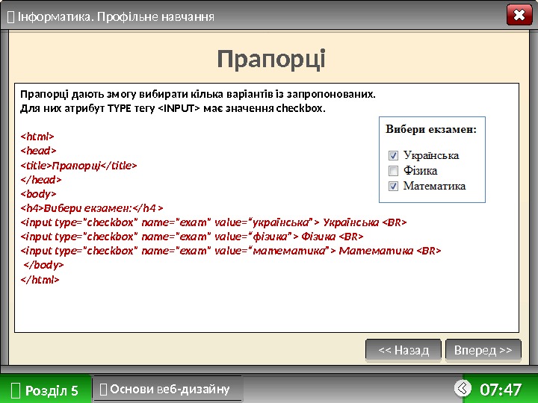Click the <html> opening tag line
Viewport: 538px width, 403px height.
(x=37, y=137)
